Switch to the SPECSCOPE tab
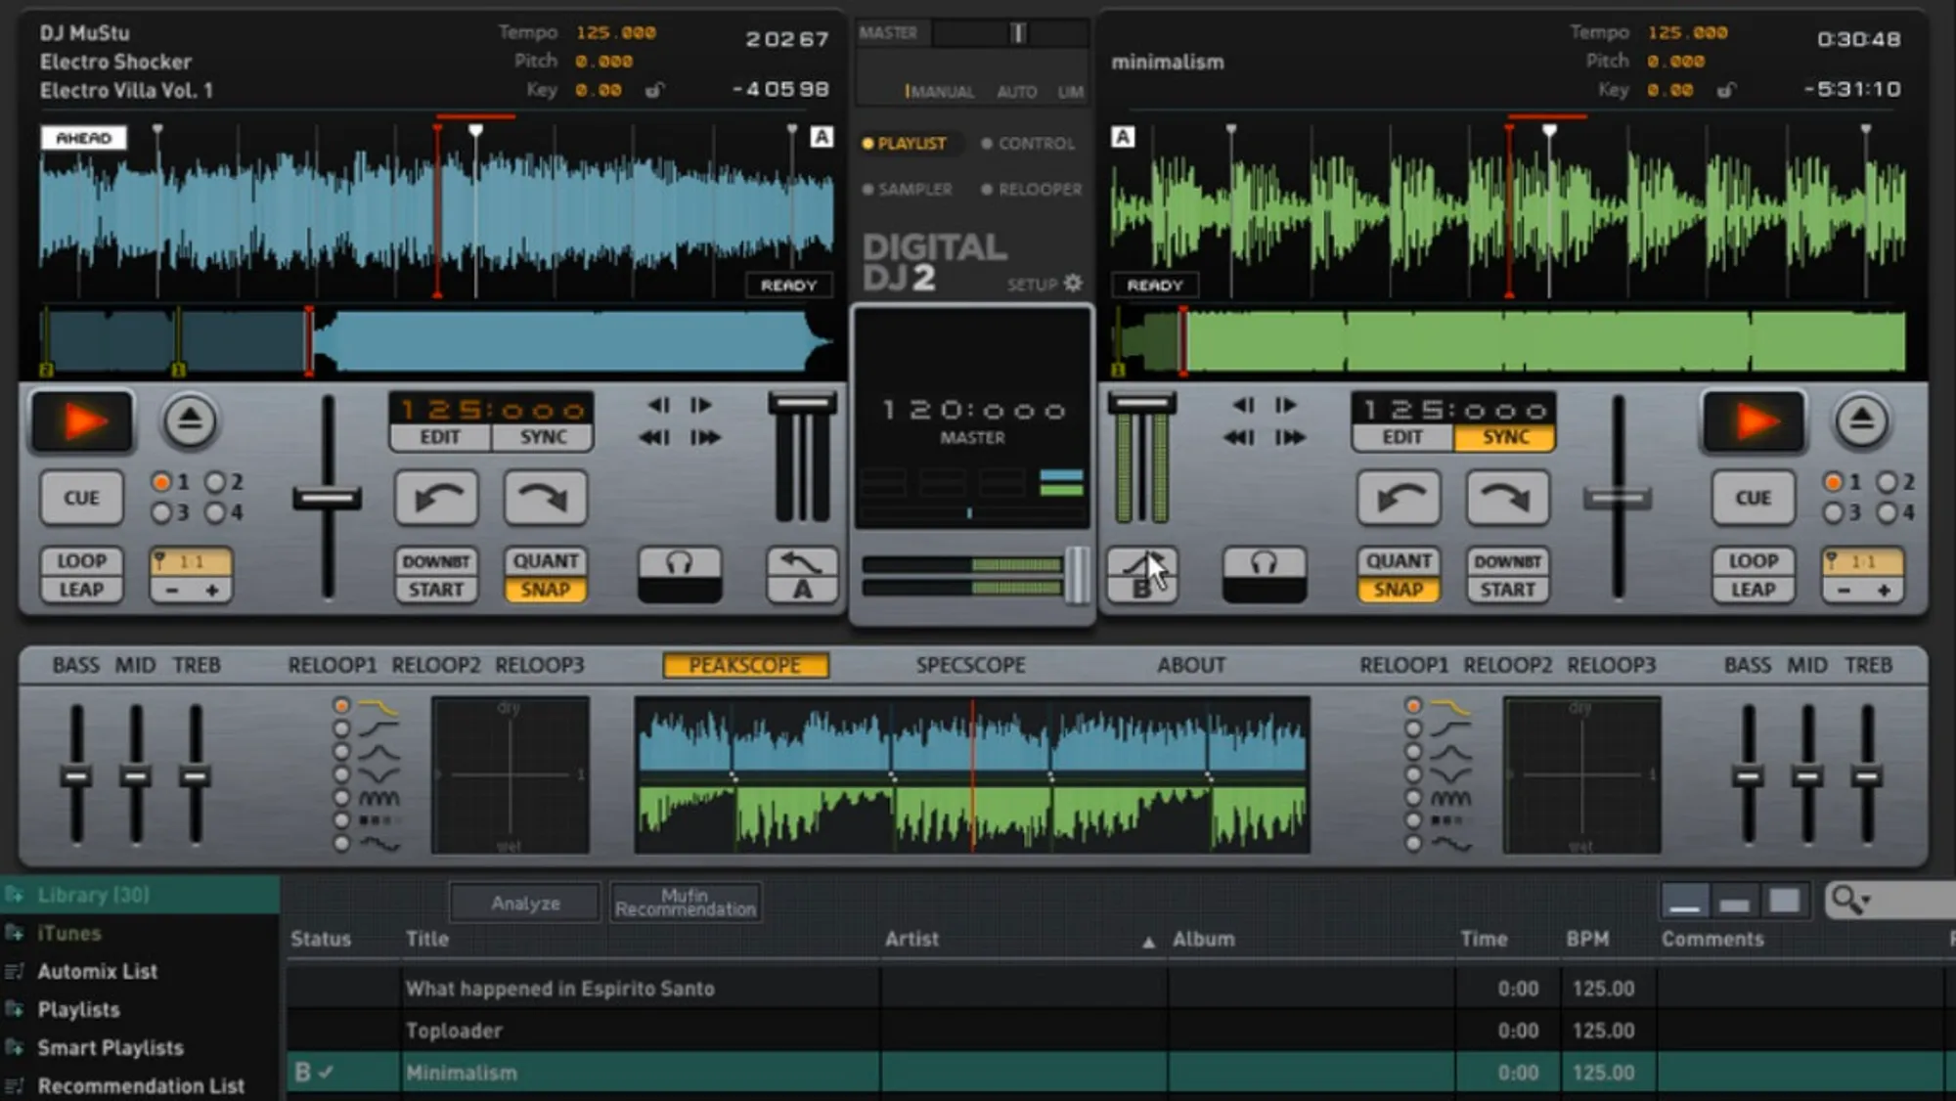Screen dimensions: 1956x1101 tap(970, 665)
